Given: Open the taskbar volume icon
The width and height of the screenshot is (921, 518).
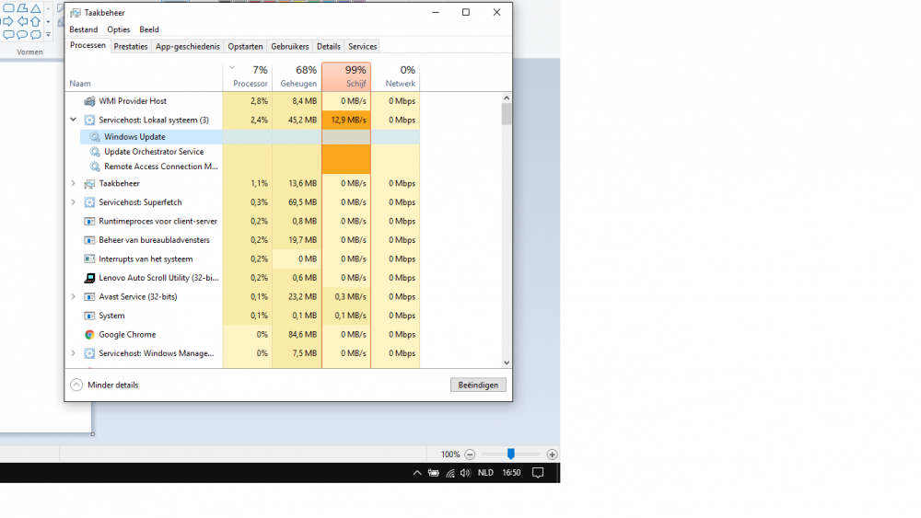Looking at the screenshot, I should [x=465, y=473].
